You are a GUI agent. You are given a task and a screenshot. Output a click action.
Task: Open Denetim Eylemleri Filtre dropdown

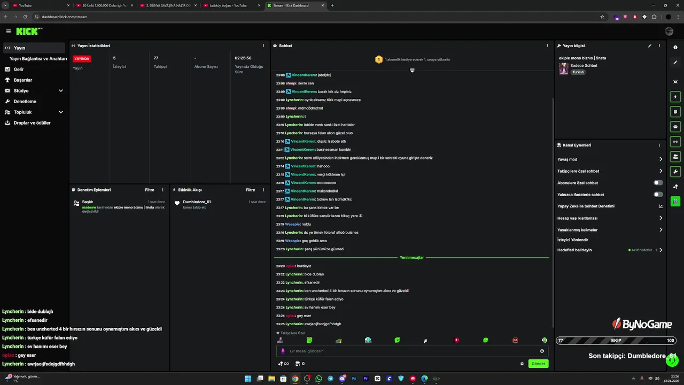(150, 190)
